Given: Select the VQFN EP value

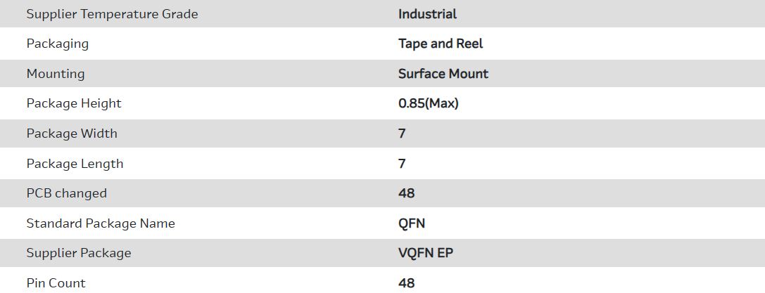Looking at the screenshot, I should click(425, 253).
